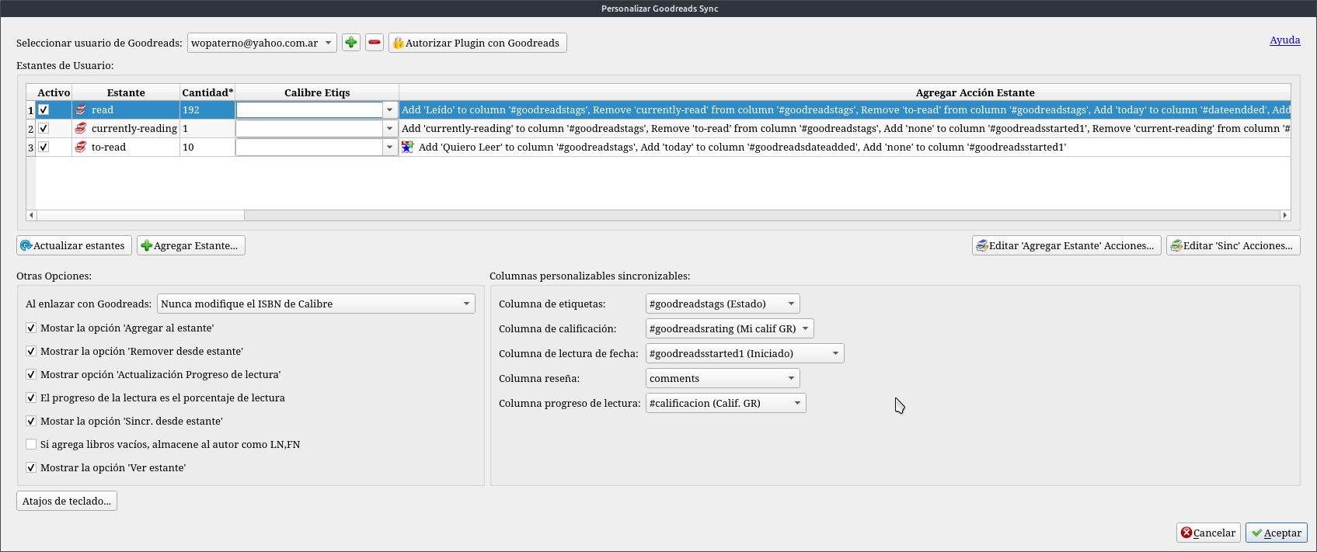The width and height of the screenshot is (1317, 552).
Task: Open the Columna de etiquetas dropdown
Action: point(723,304)
